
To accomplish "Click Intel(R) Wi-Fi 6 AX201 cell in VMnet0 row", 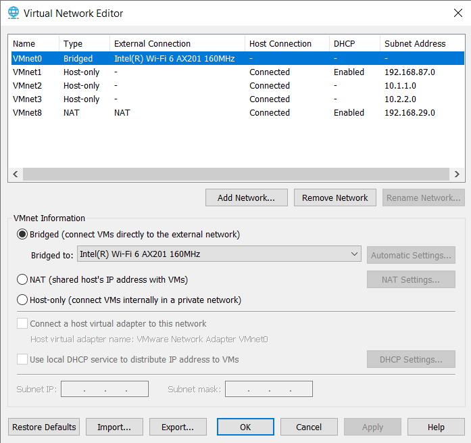I will tap(174, 58).
